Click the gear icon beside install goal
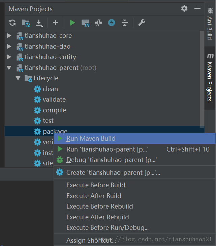Screen dimensions: 216x246 (37, 153)
